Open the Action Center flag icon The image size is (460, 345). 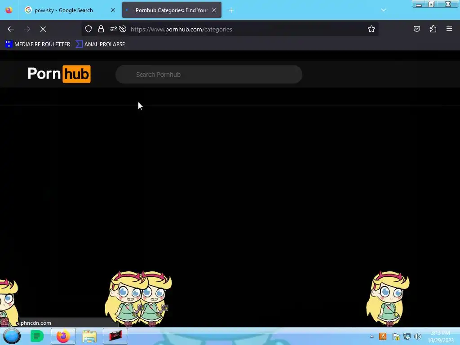tap(396, 336)
